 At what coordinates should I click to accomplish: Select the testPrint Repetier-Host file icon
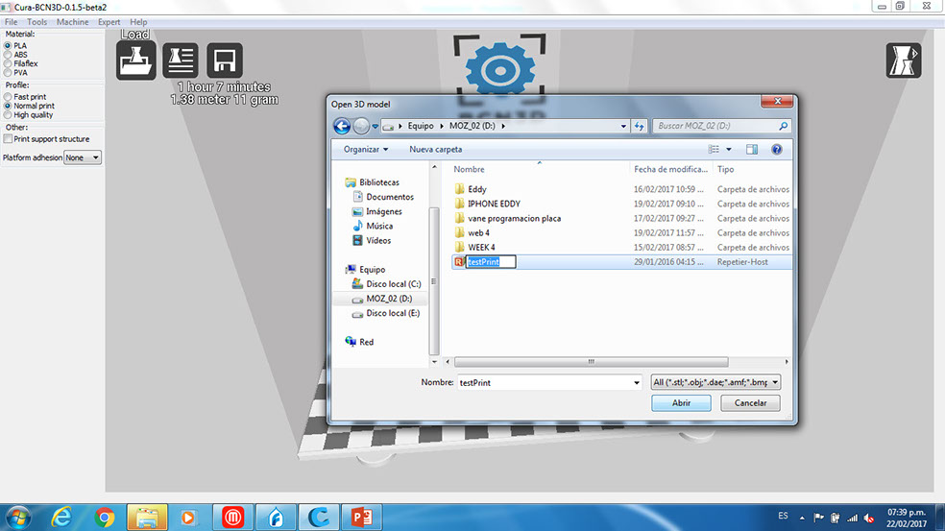click(x=459, y=261)
